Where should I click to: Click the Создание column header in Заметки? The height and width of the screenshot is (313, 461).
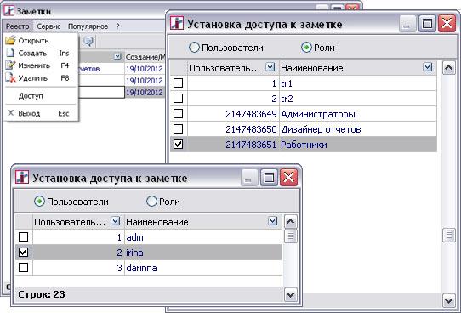coord(145,57)
